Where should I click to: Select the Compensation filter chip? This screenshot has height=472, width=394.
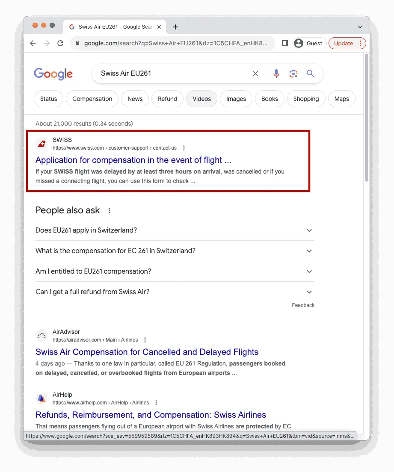(92, 99)
